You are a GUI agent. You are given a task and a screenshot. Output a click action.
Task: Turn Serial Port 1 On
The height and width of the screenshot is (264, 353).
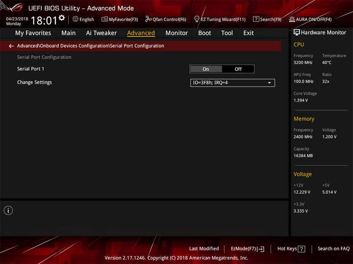pyautogui.click(x=206, y=69)
